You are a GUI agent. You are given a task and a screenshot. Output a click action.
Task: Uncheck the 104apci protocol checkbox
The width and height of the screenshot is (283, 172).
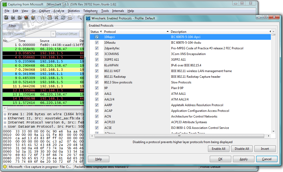click(x=97, y=37)
